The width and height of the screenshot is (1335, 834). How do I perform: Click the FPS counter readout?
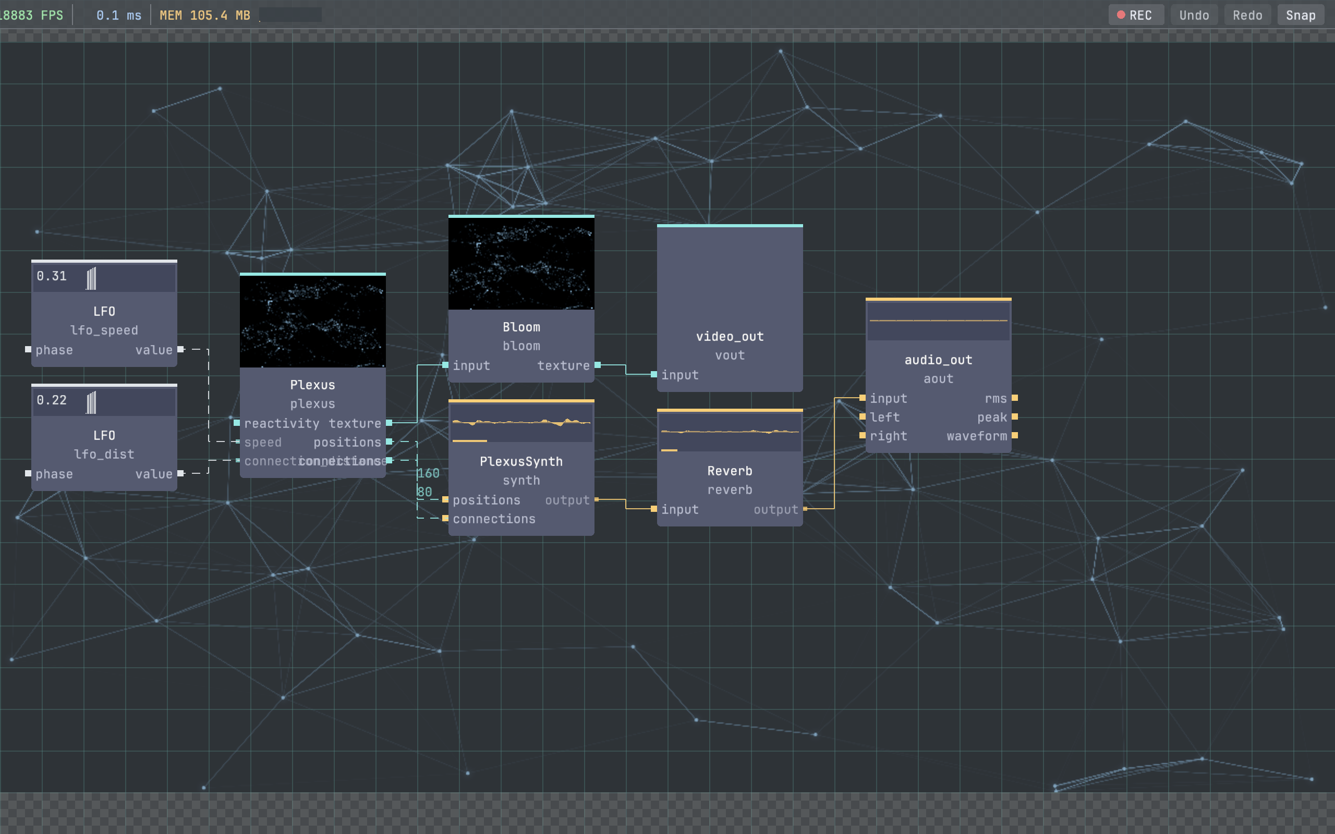coord(31,15)
